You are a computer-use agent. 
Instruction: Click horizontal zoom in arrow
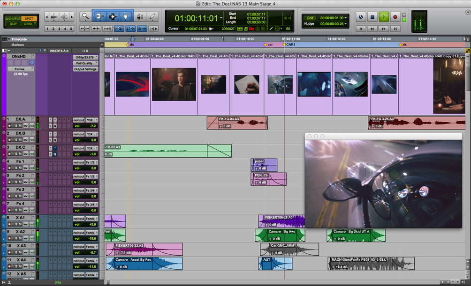click(71, 17)
